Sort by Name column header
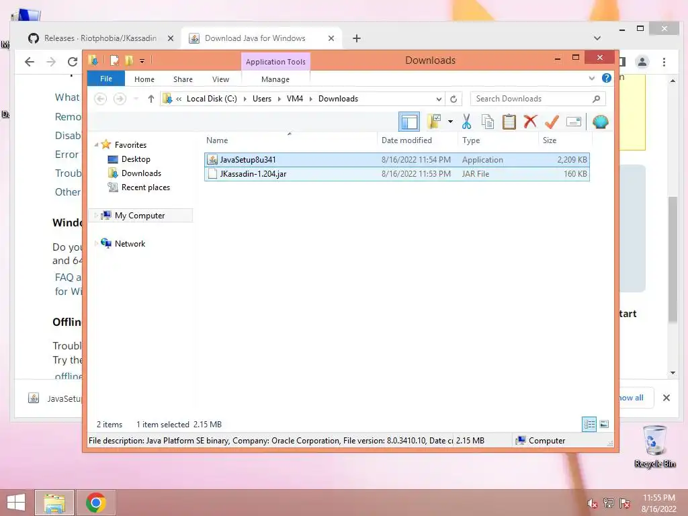The width and height of the screenshot is (688, 516). 290,140
